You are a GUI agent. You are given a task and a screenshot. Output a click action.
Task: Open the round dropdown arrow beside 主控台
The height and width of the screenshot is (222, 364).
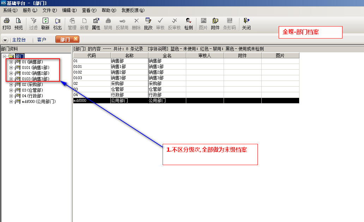tap(5, 40)
